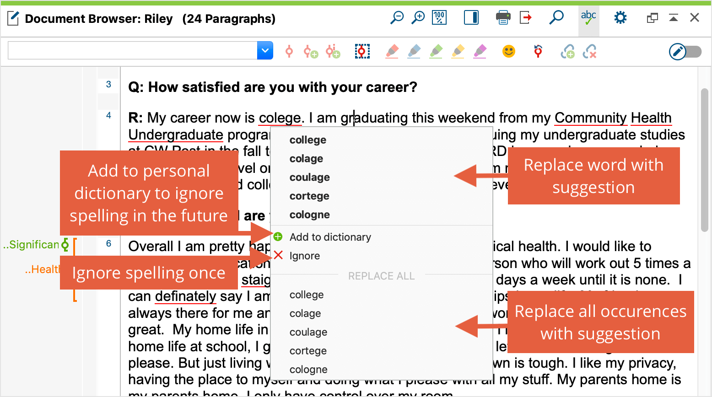Click the in-vivo coding icon
This screenshot has height=397, width=712.
point(362,51)
